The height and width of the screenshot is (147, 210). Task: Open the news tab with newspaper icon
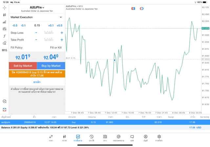[x=105, y=138]
